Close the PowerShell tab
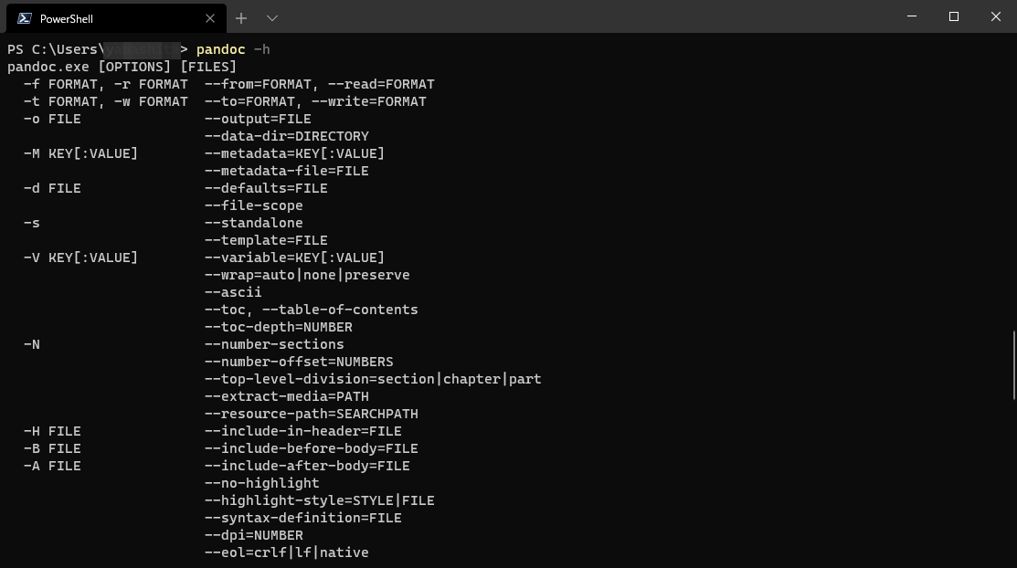This screenshot has width=1017, height=568. (x=209, y=18)
